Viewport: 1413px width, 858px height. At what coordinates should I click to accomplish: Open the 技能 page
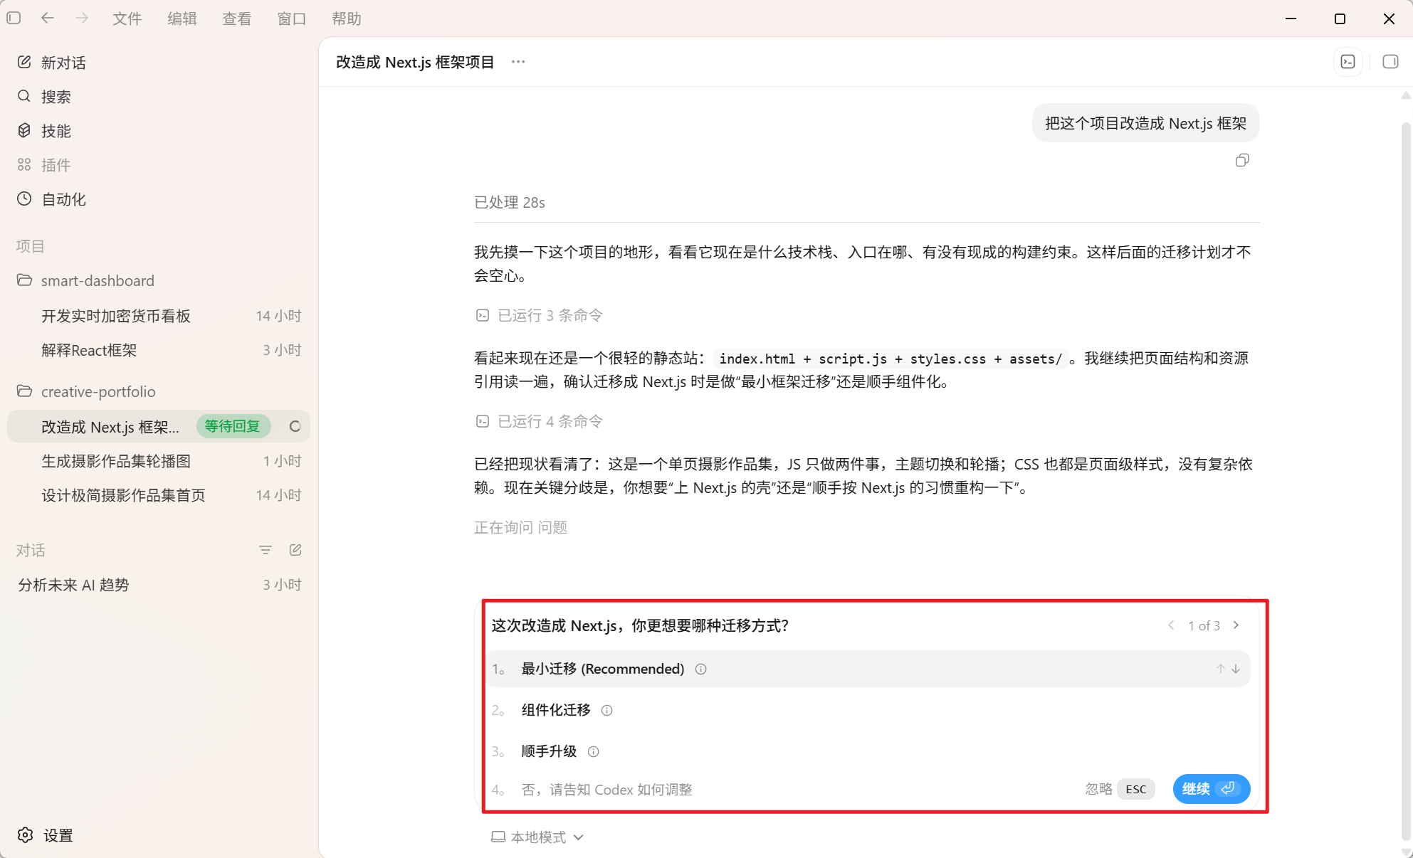(x=44, y=131)
